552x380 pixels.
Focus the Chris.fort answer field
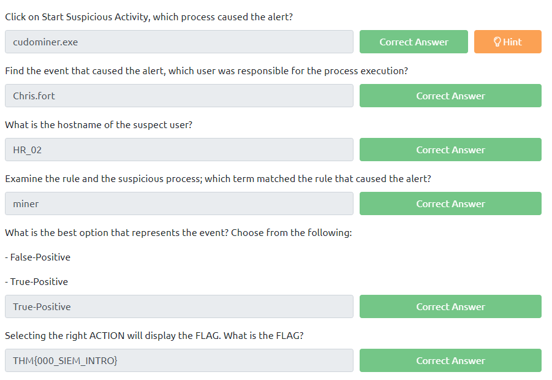pyautogui.click(x=179, y=96)
